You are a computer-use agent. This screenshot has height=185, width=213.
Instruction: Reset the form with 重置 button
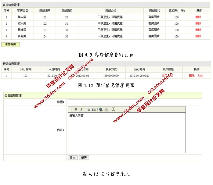84,158
